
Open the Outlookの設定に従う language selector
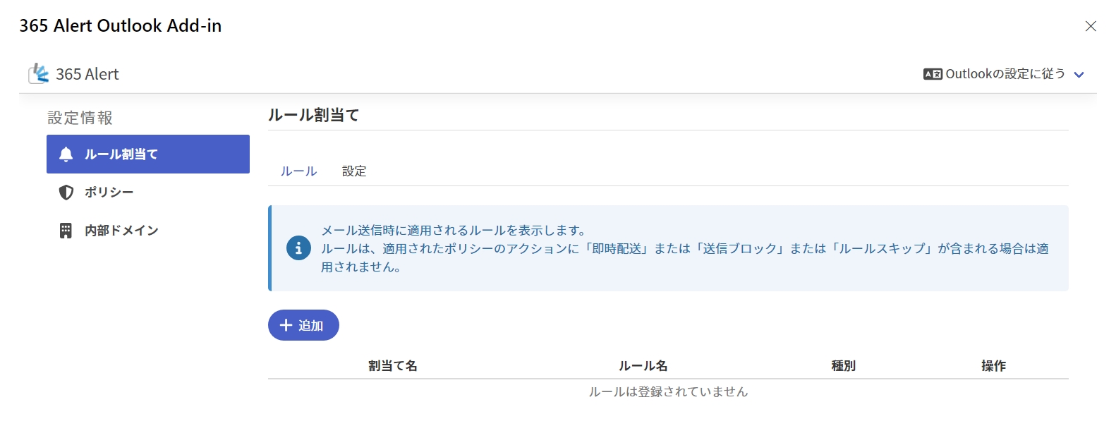[x=1005, y=74]
